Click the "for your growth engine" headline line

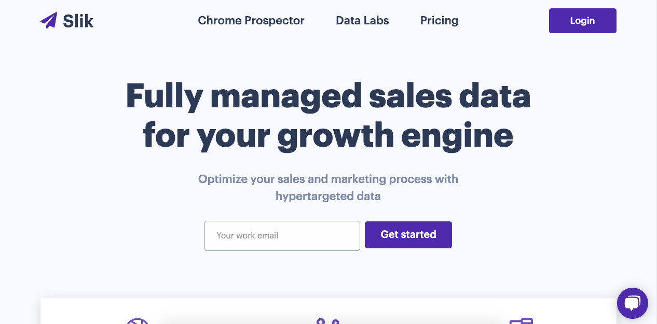[328, 135]
